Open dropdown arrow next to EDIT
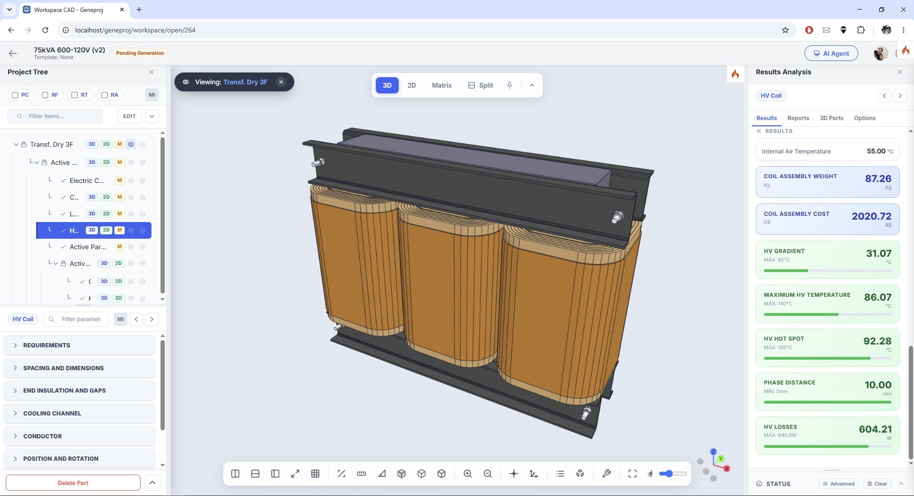 [152, 116]
